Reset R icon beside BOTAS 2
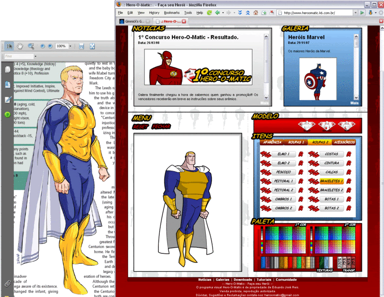The image size is (384, 297). coord(349,208)
